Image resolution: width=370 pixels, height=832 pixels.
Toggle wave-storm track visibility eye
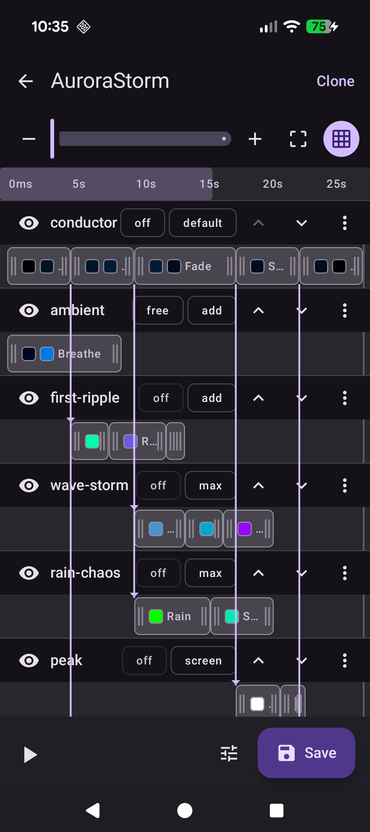pos(29,486)
